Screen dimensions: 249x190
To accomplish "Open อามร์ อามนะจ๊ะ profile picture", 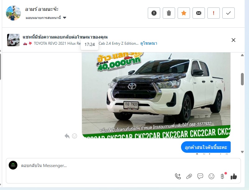I will 13,13.
